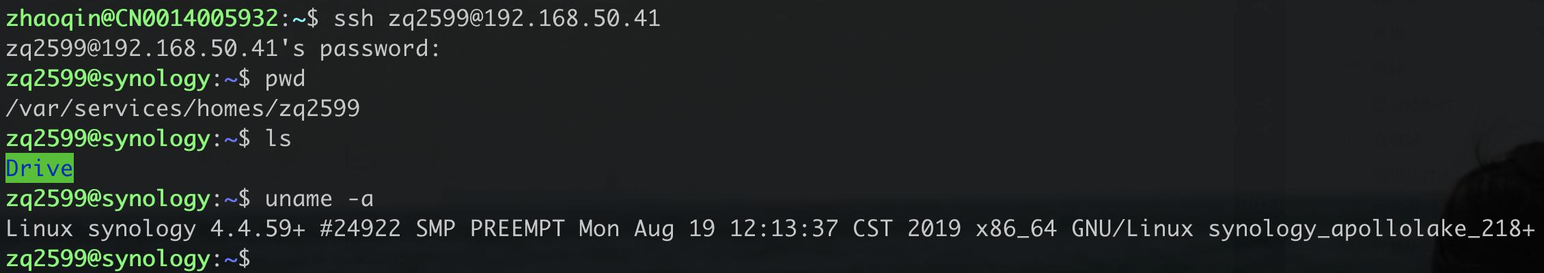Click the pwd command text
The width and height of the screenshot is (1544, 273).
coord(285,78)
